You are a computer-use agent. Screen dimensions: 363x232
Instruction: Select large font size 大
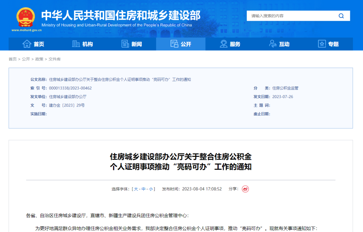coord(136,189)
